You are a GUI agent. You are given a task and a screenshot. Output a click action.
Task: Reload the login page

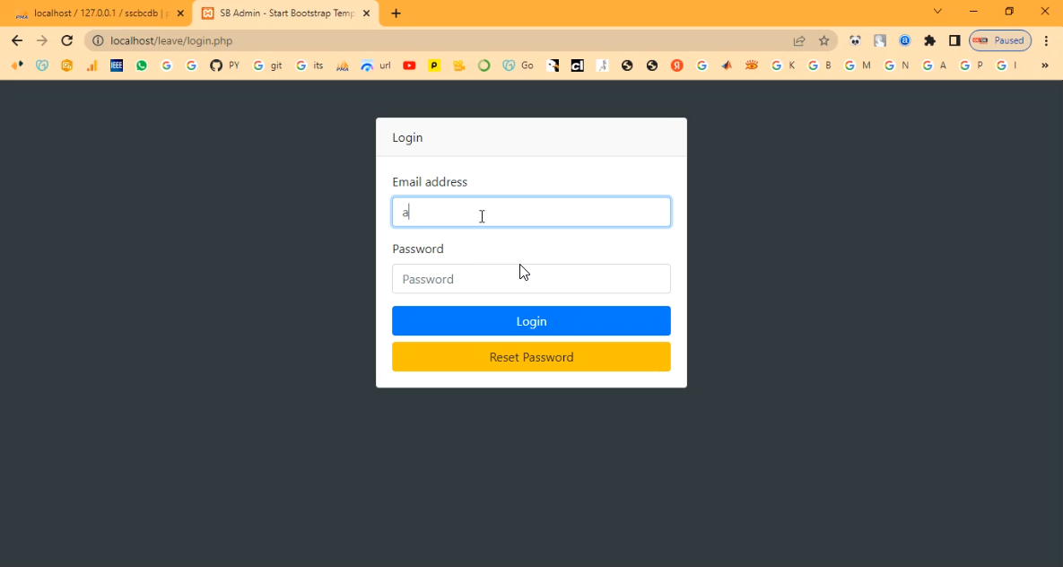[x=66, y=40]
